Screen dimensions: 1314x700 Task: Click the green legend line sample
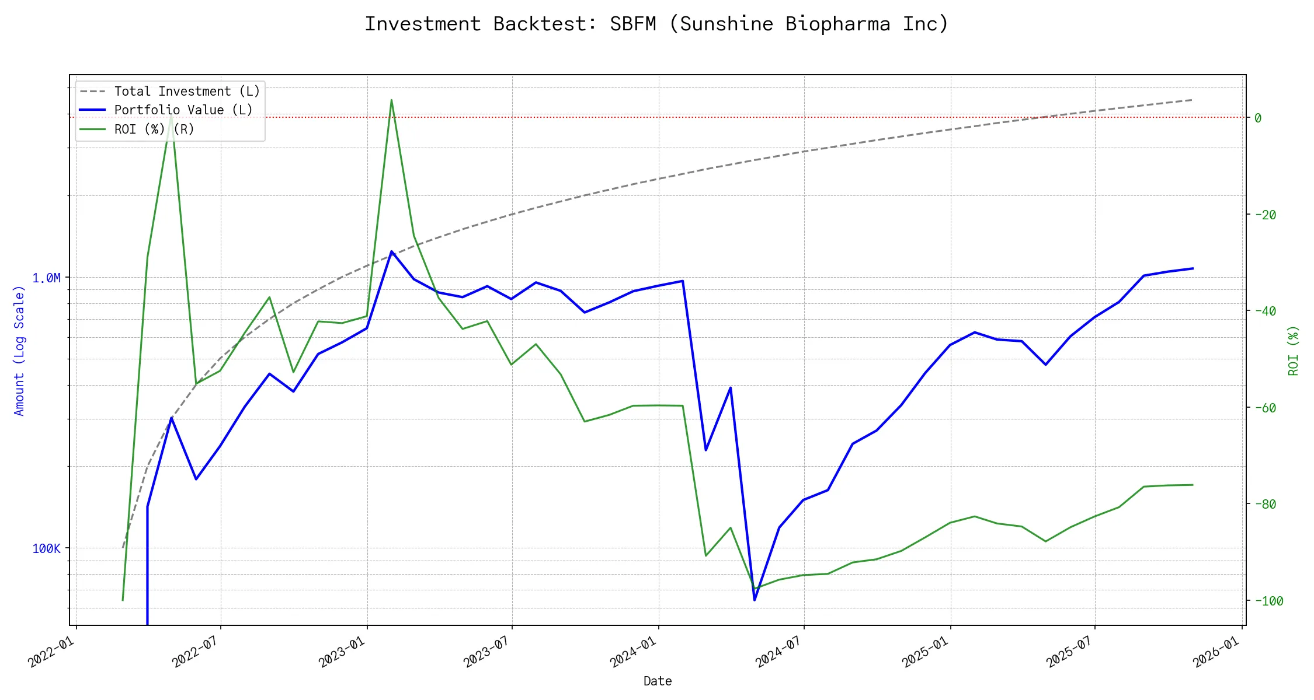[x=92, y=129]
